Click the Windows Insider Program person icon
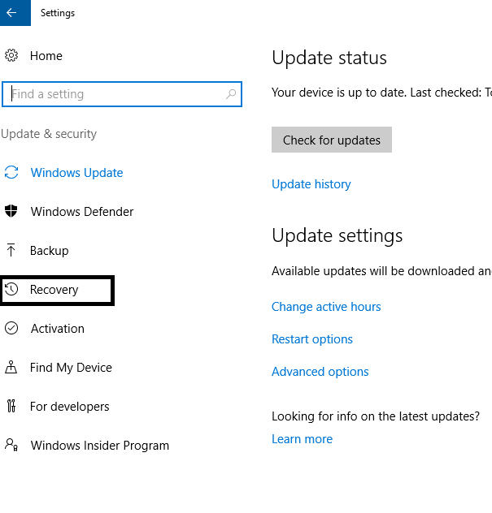Screen dimensions: 492x513 [11, 446]
